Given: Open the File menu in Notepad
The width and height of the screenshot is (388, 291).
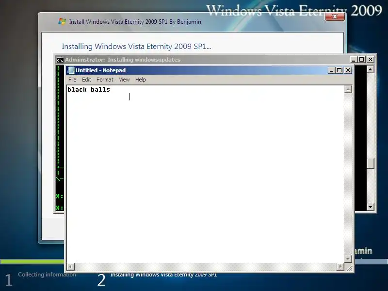Looking at the screenshot, I should tap(72, 80).
